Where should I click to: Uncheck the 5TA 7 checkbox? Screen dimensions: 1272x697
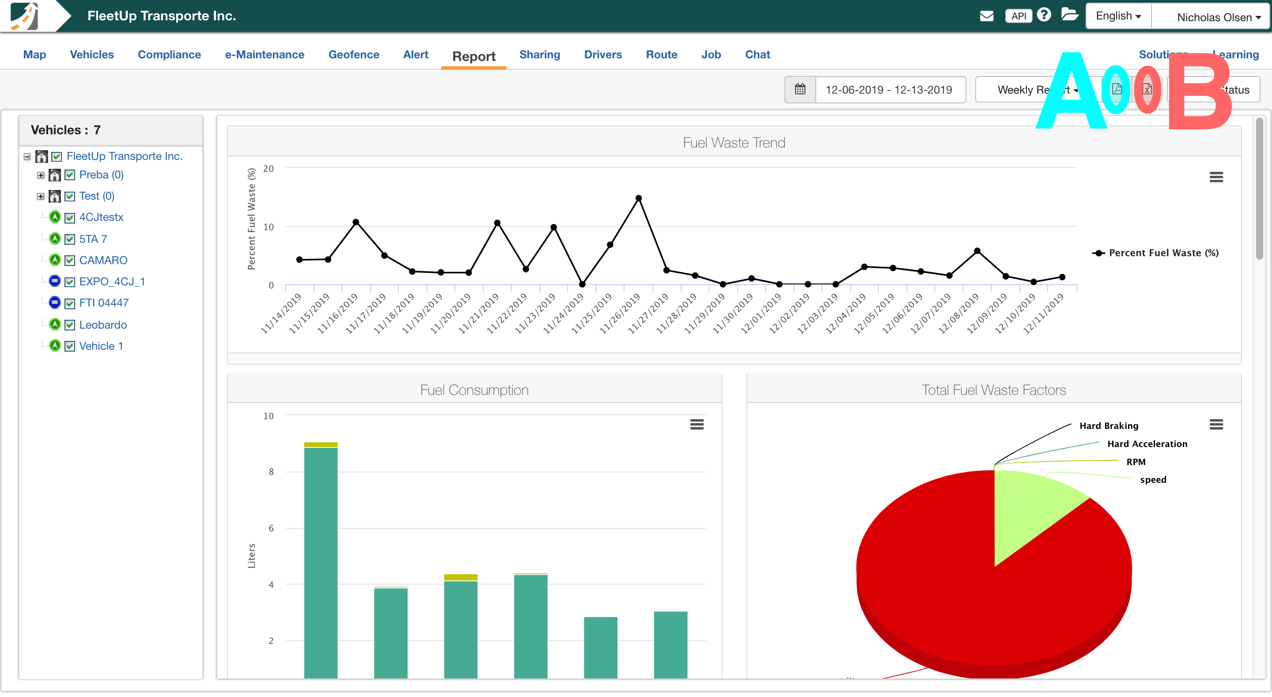[70, 239]
